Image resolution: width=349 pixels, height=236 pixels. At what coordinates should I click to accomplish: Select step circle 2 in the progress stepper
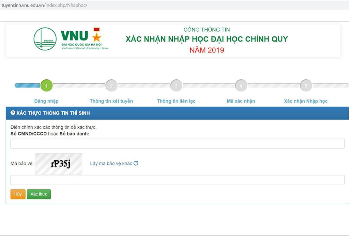(x=111, y=85)
